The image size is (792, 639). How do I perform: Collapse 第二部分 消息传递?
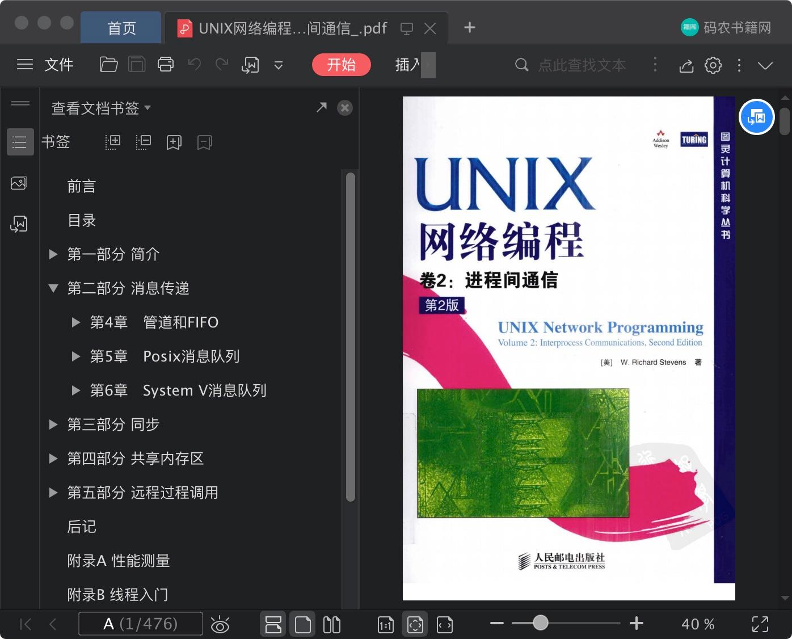click(x=53, y=288)
